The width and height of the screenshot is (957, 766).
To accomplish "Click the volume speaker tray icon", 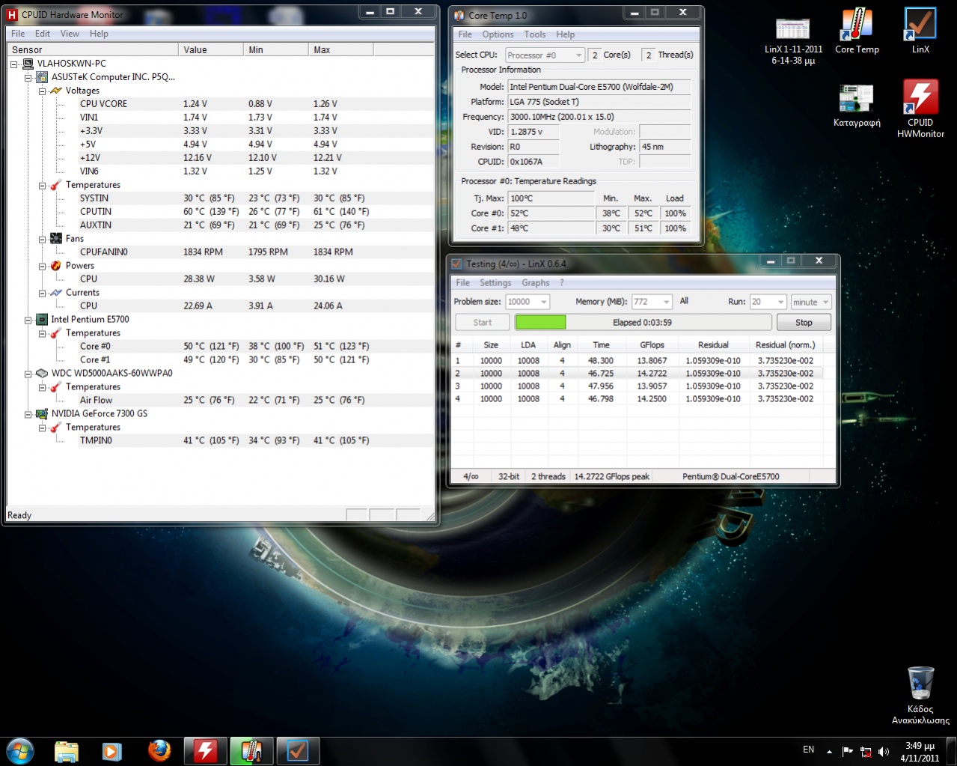I will click(x=884, y=751).
